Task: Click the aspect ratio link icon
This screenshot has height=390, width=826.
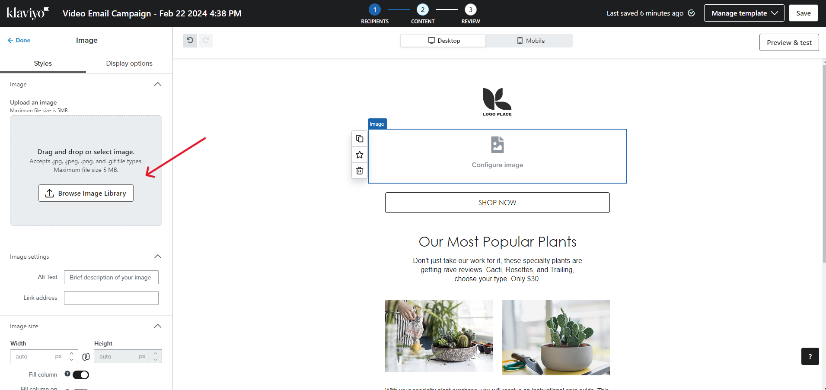Action: pos(86,356)
